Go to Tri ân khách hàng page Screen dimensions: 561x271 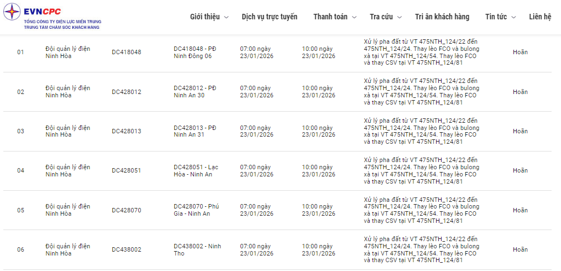[x=442, y=17]
